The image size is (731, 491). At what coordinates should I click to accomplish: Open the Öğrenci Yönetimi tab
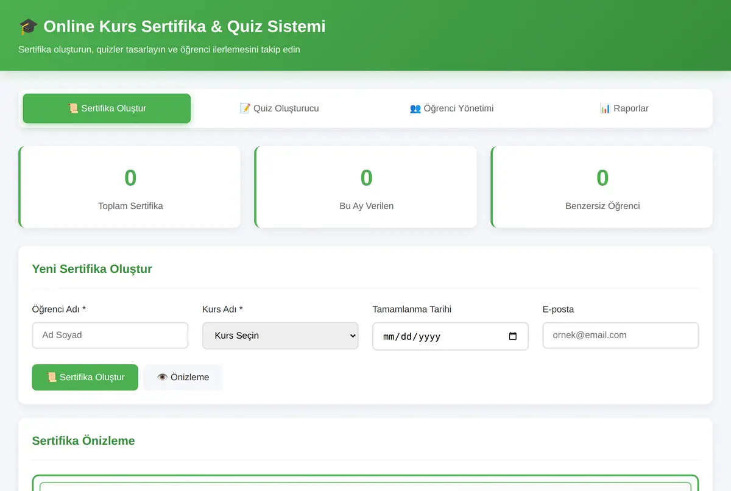pos(451,108)
